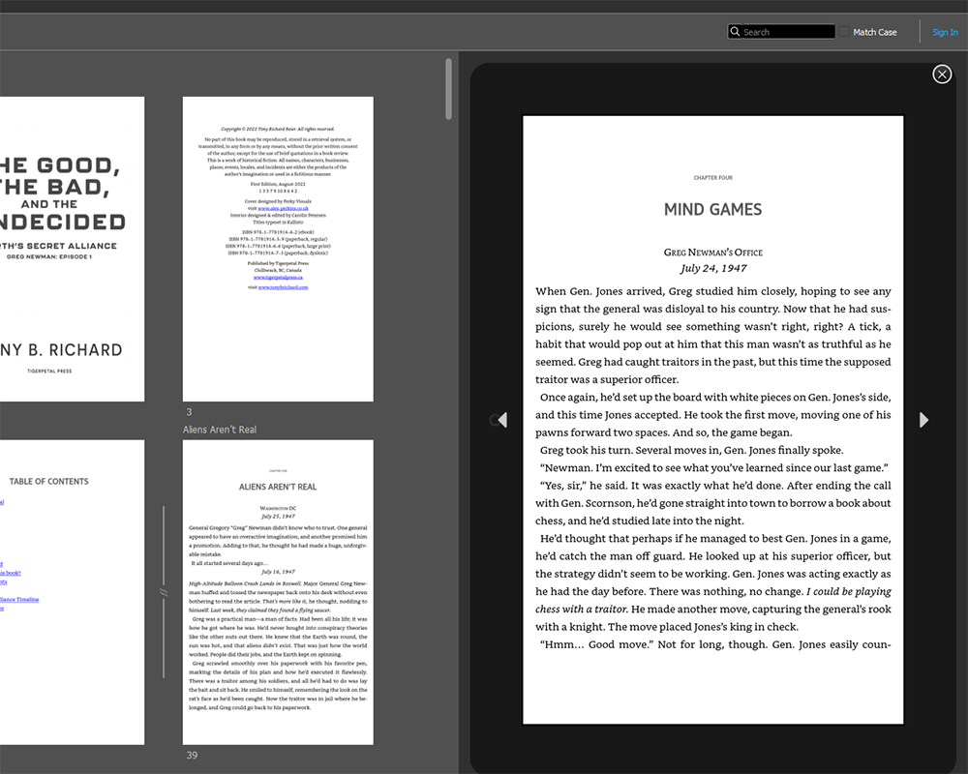
Task: Follow the www.tonybrichard.com link
Action: point(283,287)
